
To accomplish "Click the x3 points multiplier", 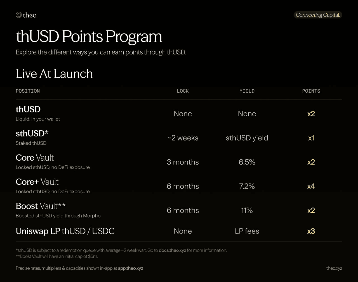I will [x=311, y=231].
